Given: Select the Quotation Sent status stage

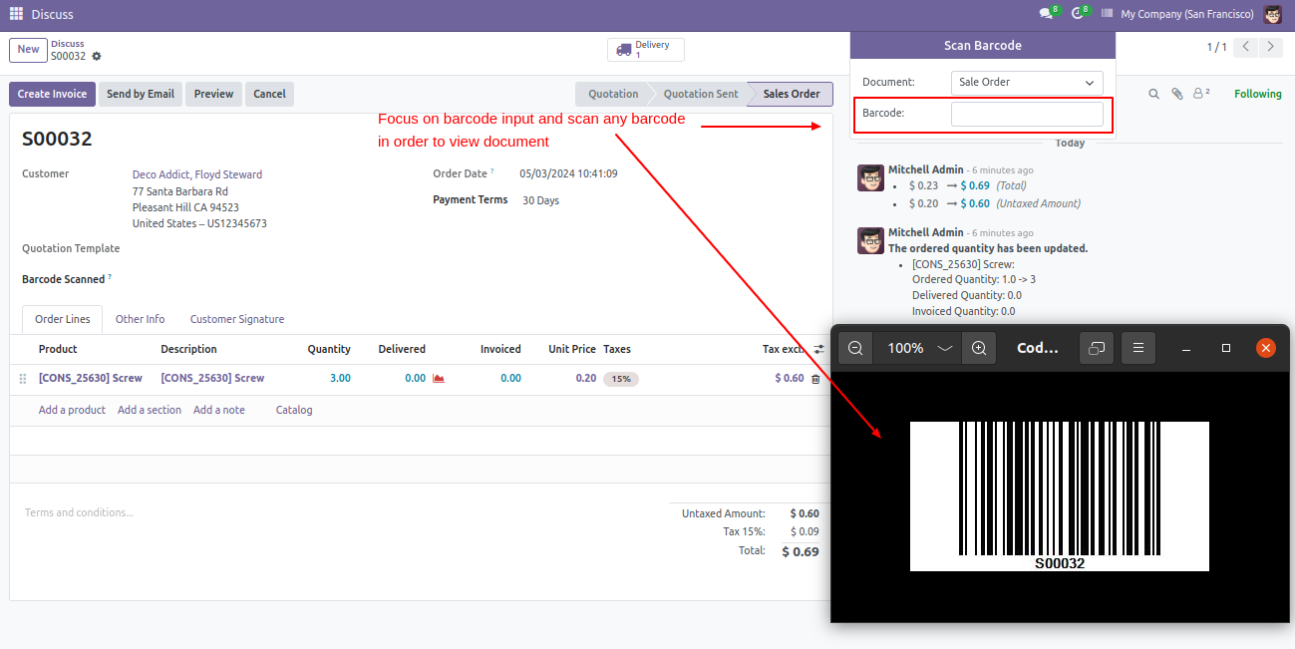Looking at the screenshot, I should point(701,94).
